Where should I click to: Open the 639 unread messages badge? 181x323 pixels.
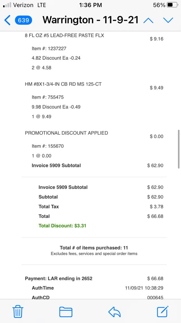pyautogui.click(x=24, y=20)
